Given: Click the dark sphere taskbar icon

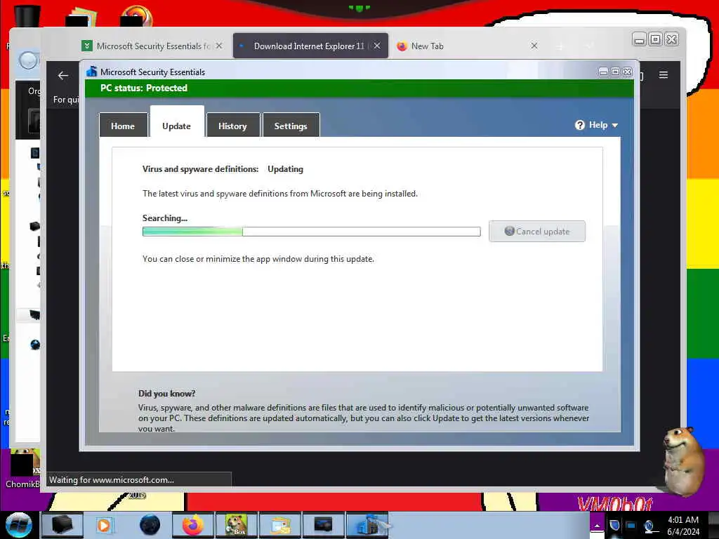Looking at the screenshot, I should [x=150, y=525].
